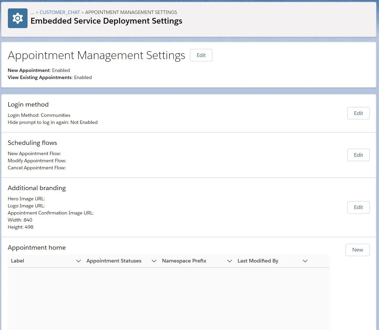Screen dimensions: 379x330
Task: Edit the Login method section
Action: tap(358, 113)
